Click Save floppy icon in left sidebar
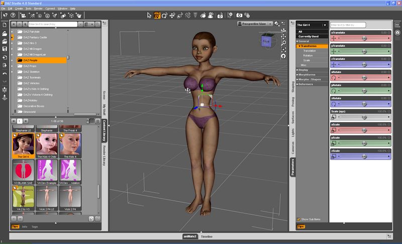 [5, 49]
